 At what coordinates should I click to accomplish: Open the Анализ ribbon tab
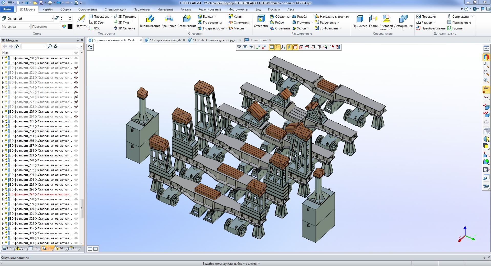tap(186, 9)
